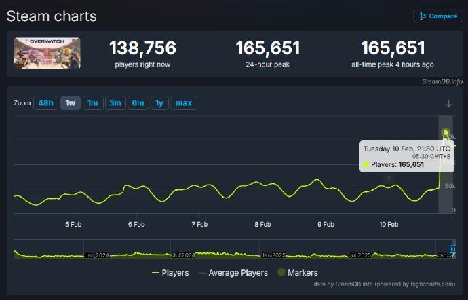Click Jul 2024 in the navigator
Viewport: 468px width, 300px height.
(x=184, y=255)
